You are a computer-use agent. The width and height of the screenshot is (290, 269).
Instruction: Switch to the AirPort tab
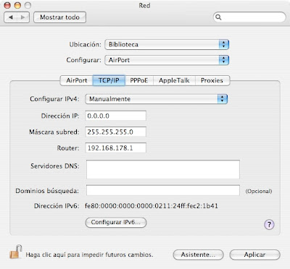[76, 80]
